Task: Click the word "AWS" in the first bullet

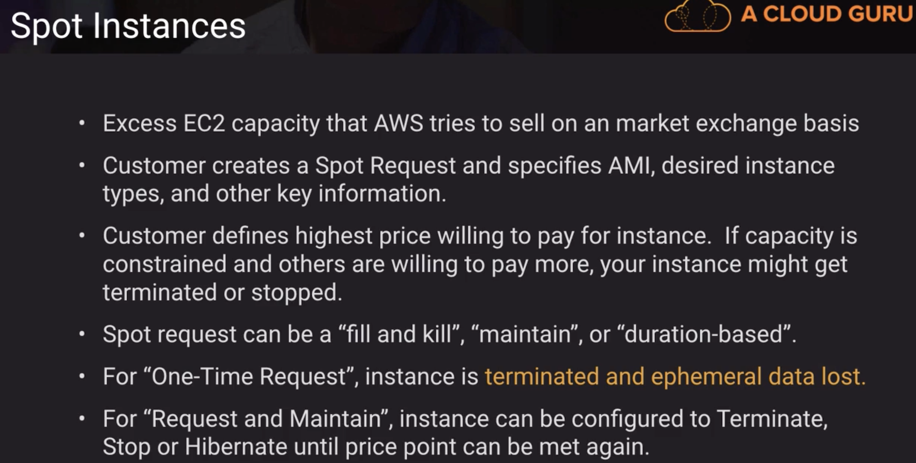Action: click(x=399, y=124)
